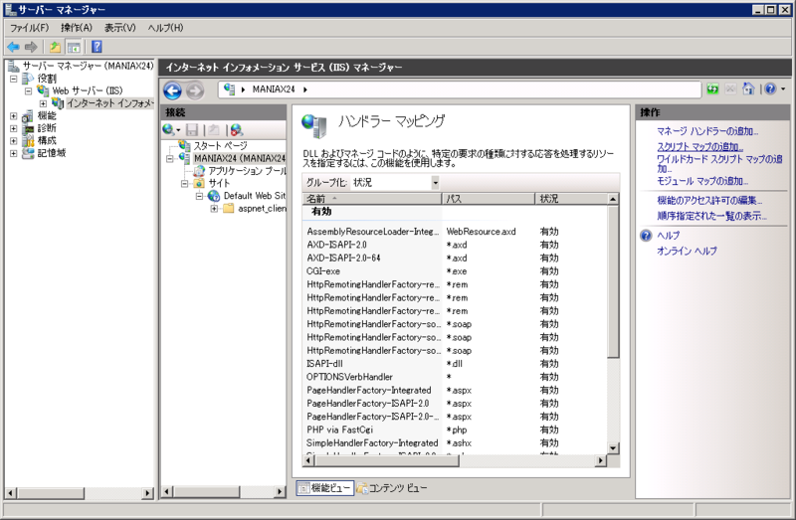
Task: Open the help icon in IIS navigation bar
Action: tap(770, 89)
